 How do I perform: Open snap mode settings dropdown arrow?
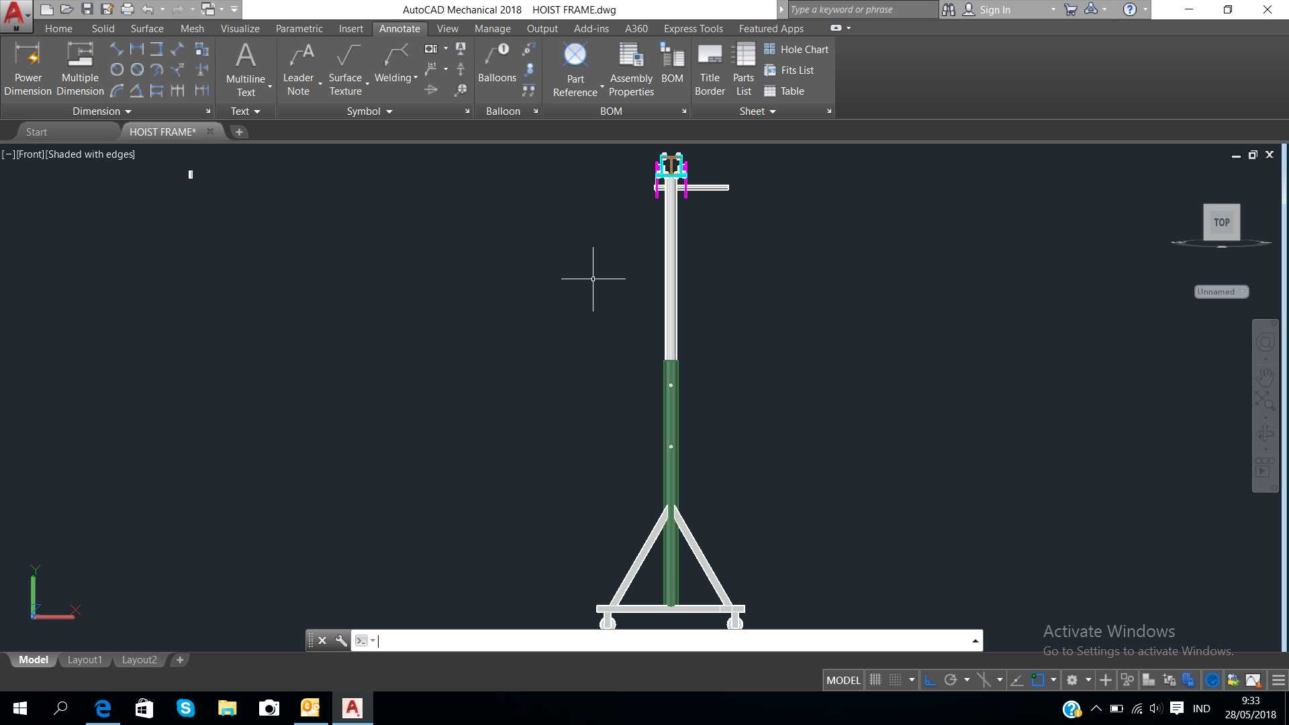912,680
